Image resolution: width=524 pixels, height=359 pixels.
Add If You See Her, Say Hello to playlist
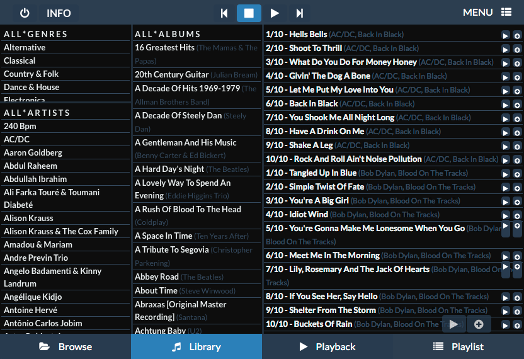517,297
